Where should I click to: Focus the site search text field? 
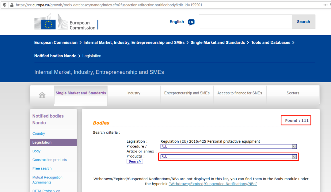point(245,22)
